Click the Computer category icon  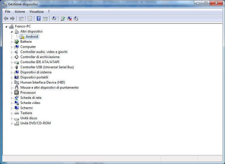click(17, 47)
